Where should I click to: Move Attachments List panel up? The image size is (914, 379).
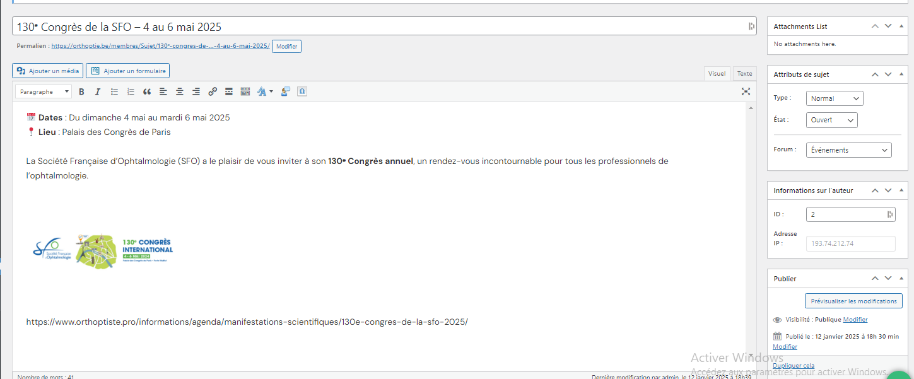875,26
